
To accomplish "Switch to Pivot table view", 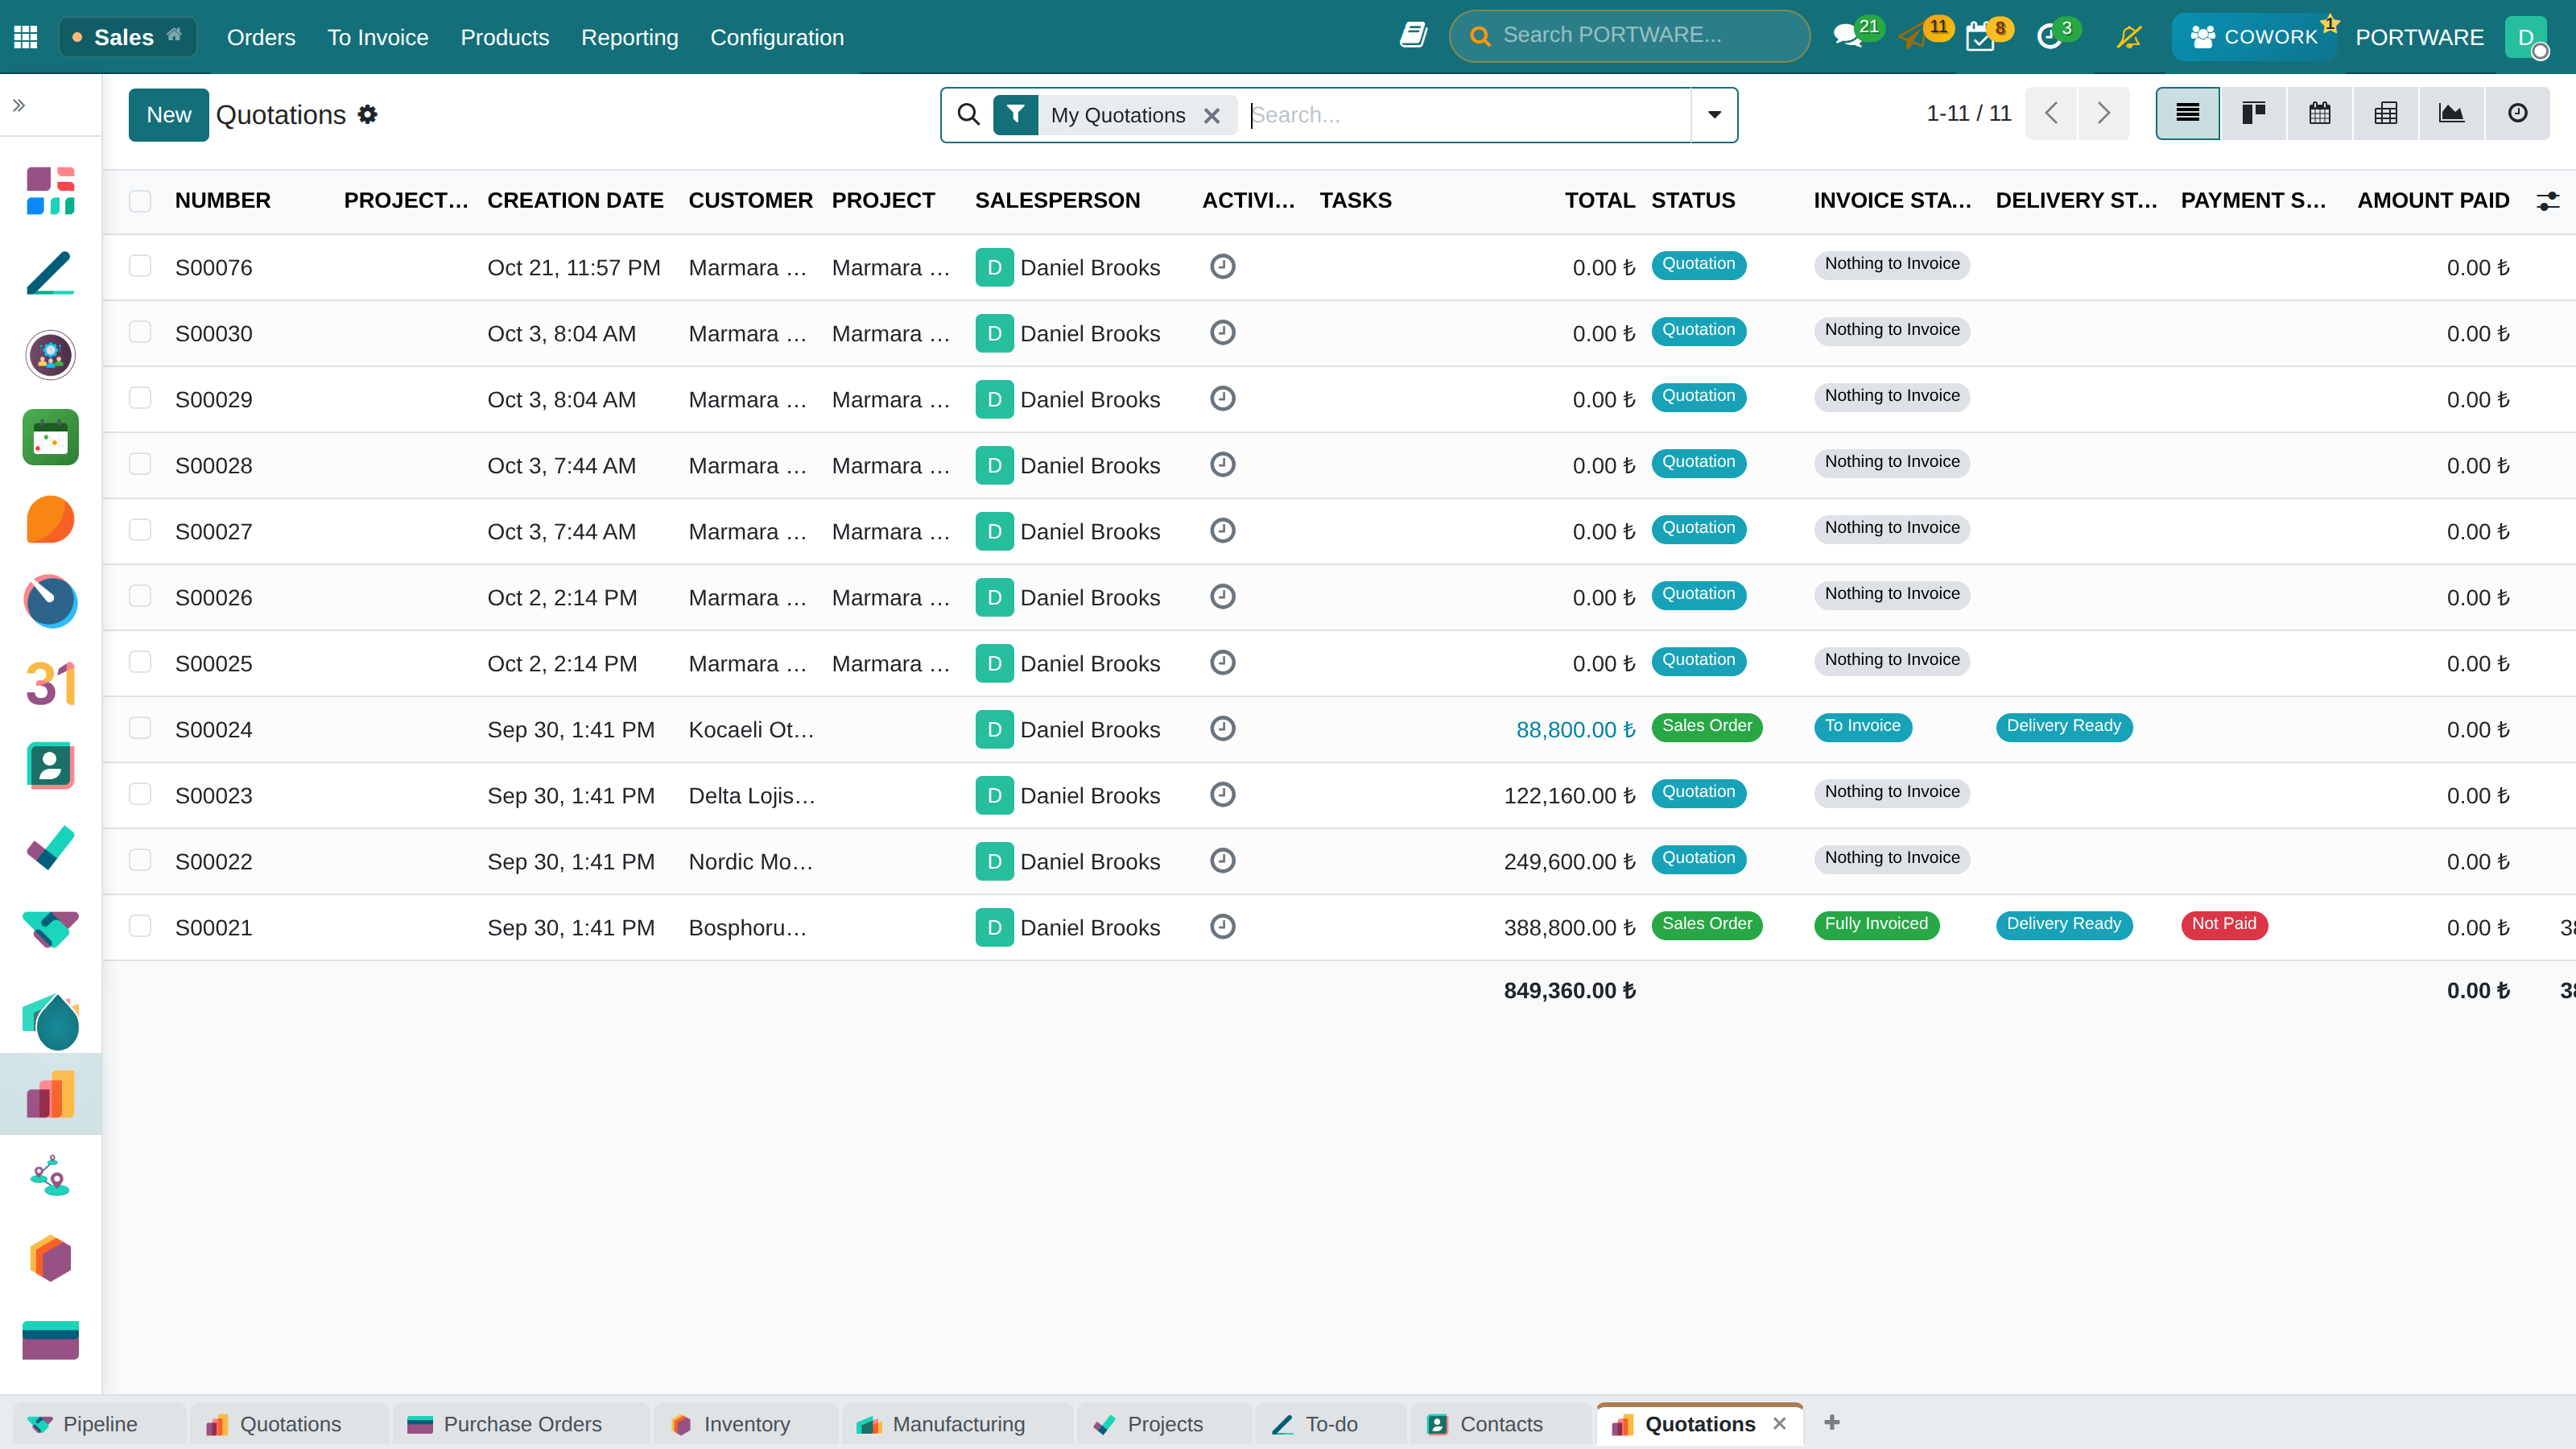I will pos(2385,113).
